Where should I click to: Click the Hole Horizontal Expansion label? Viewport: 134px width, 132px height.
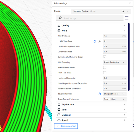pyautogui.click(x=69, y=89)
